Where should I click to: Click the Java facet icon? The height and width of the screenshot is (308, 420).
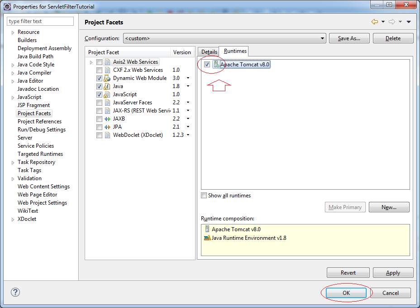click(x=107, y=86)
